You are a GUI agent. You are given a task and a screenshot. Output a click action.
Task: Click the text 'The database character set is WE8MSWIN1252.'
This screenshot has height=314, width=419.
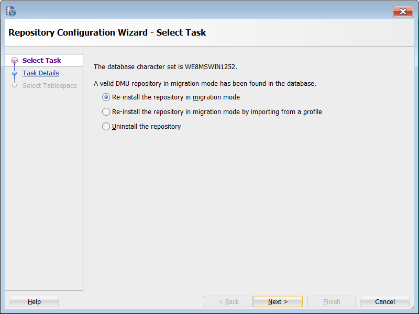[x=165, y=67]
